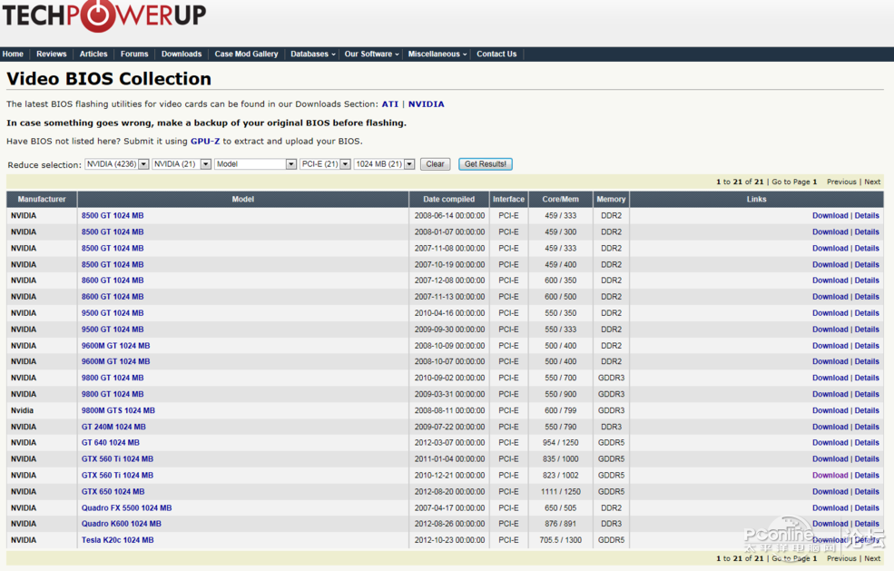Click the Date compiled column header
The height and width of the screenshot is (571, 894).
pos(448,199)
